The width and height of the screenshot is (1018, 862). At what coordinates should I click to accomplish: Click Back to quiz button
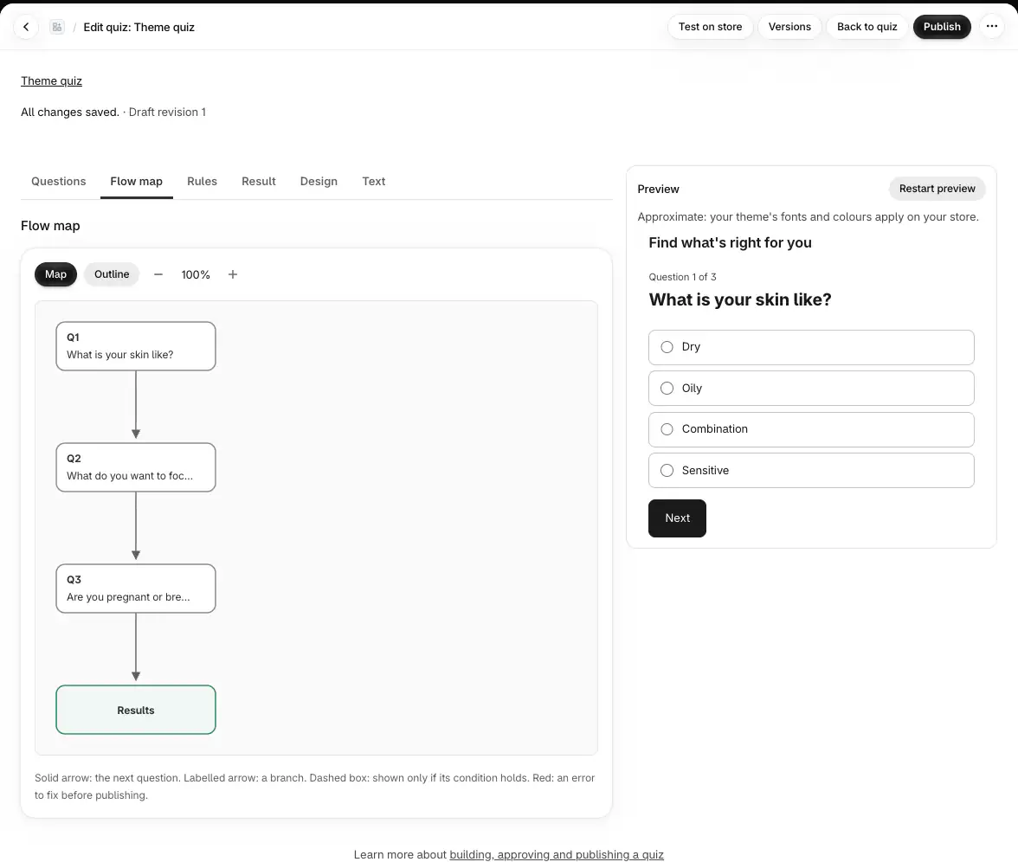pos(867,27)
